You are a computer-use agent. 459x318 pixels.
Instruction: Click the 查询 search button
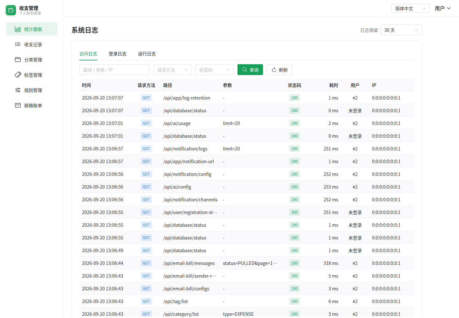click(x=250, y=70)
